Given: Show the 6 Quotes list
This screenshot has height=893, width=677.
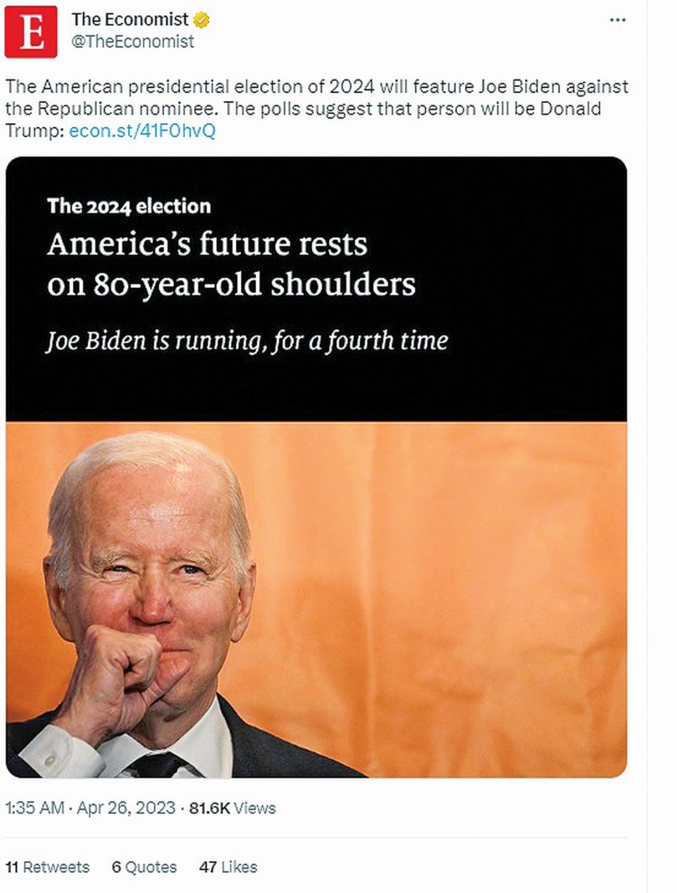Looking at the screenshot, I should (144, 867).
